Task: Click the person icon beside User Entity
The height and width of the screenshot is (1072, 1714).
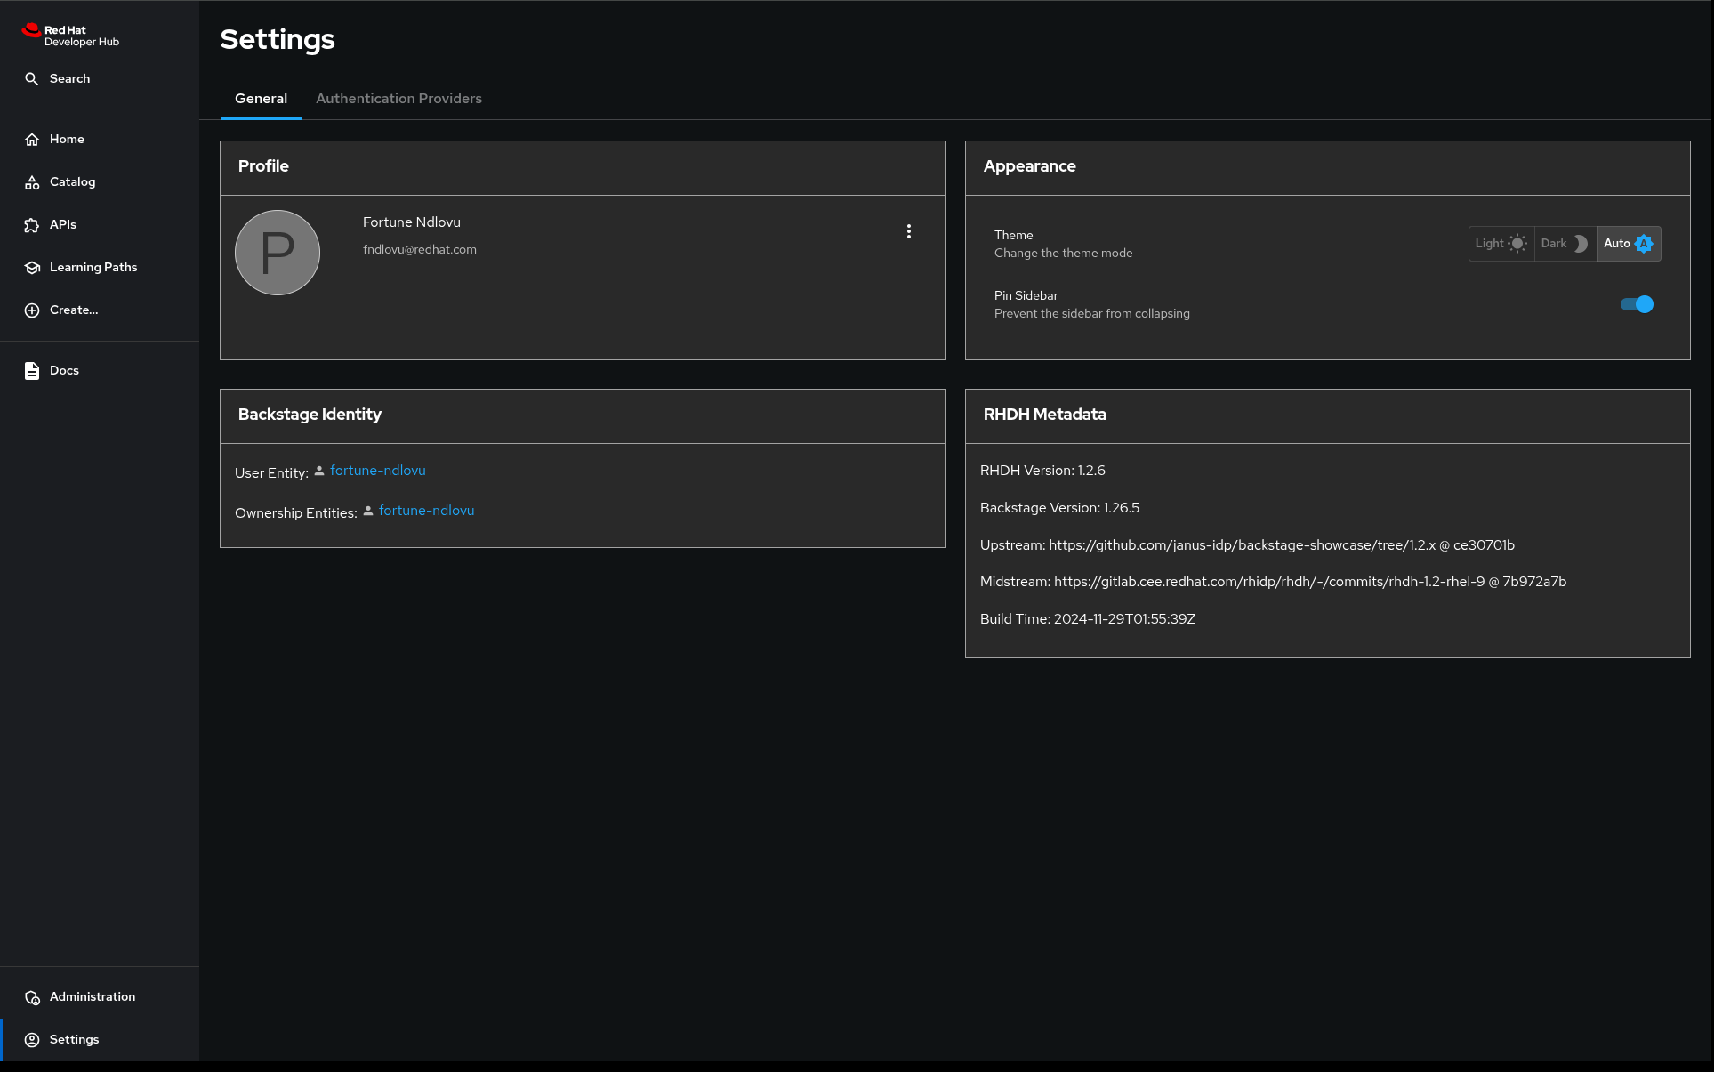Action: 319,471
